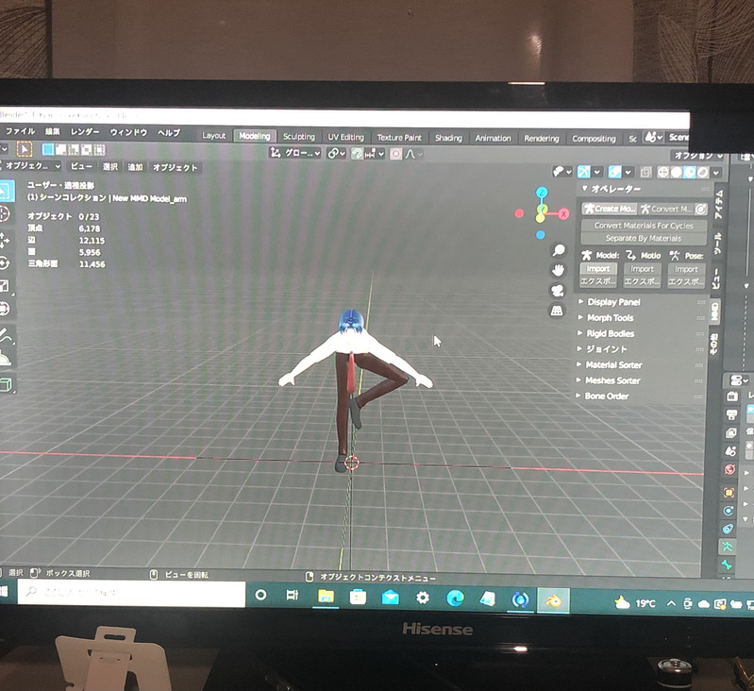The height and width of the screenshot is (691, 754).
Task: Toggle camera view with the camera icon
Action: [x=558, y=291]
